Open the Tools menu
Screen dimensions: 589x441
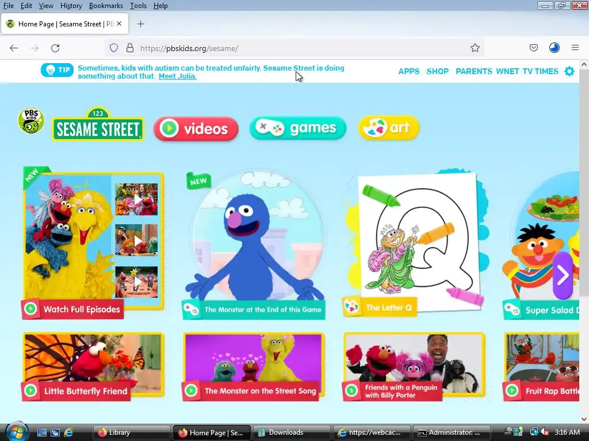[x=138, y=6]
